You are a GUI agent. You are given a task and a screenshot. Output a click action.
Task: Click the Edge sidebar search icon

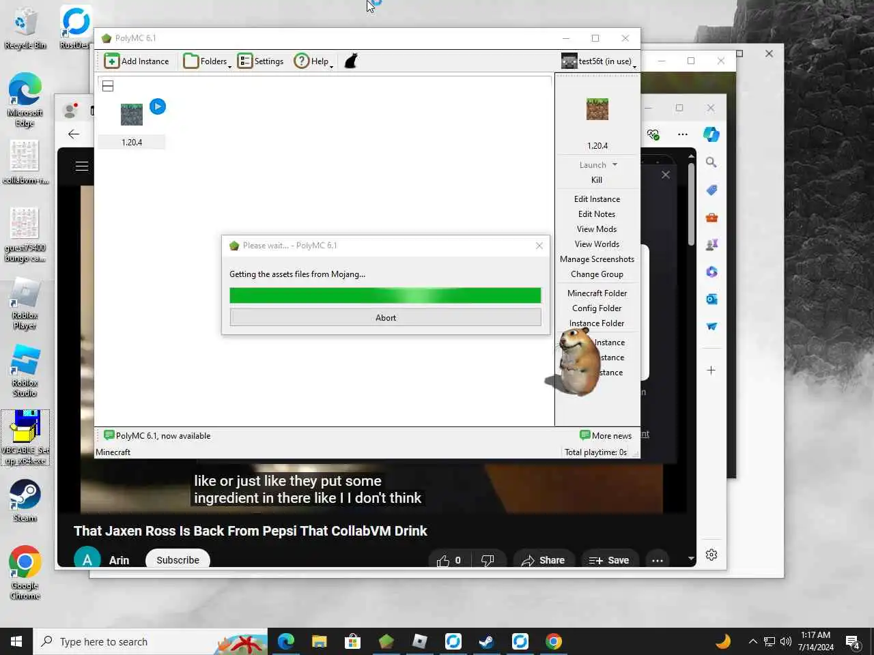pos(711,162)
